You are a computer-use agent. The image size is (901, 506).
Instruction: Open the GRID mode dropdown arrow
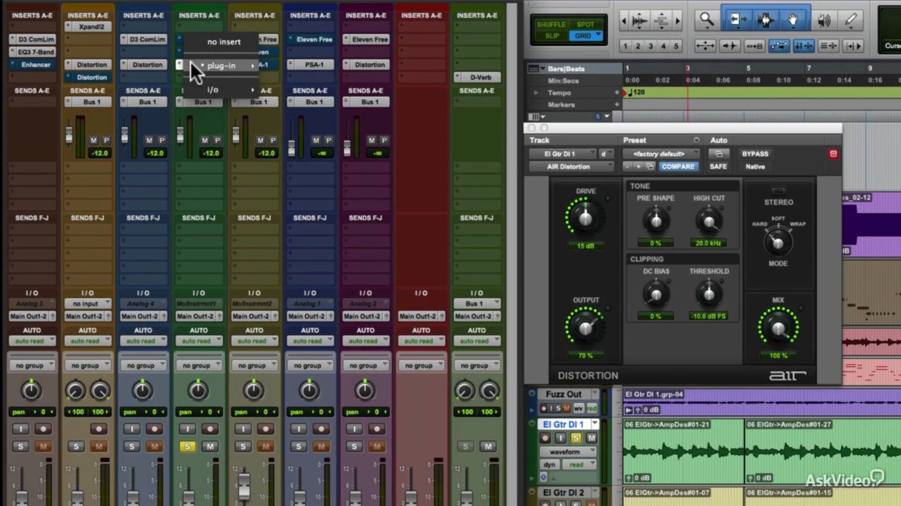[598, 35]
